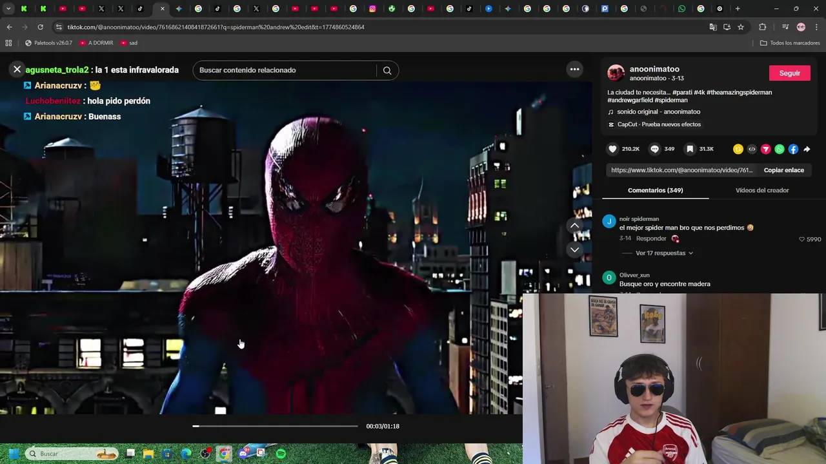Open File Explorer from taskbar
This screenshot has height=464, width=826.
pyautogui.click(x=148, y=454)
